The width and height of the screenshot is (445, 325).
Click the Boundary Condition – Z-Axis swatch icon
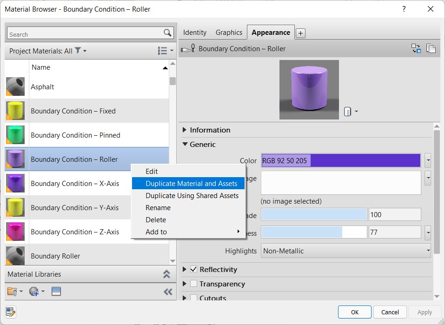(15, 232)
